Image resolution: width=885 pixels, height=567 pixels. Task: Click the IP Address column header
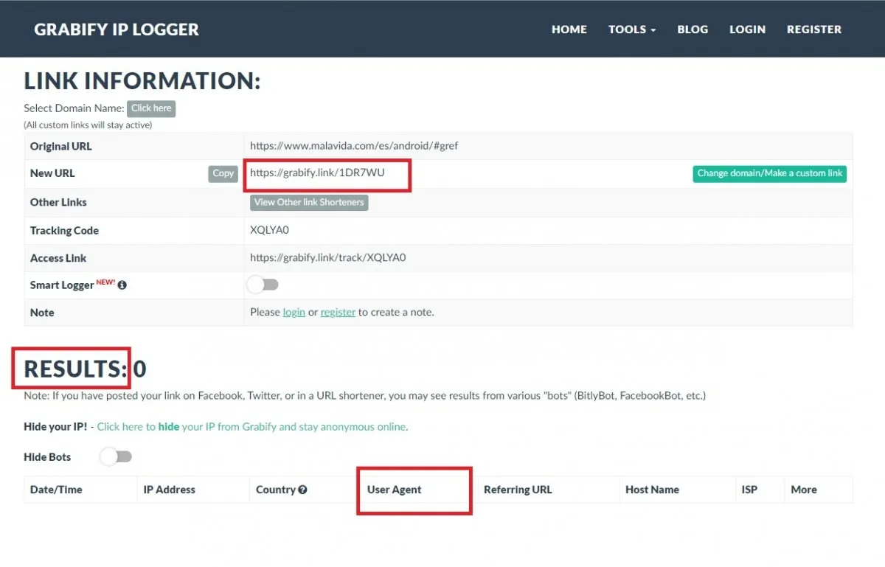[x=169, y=490]
